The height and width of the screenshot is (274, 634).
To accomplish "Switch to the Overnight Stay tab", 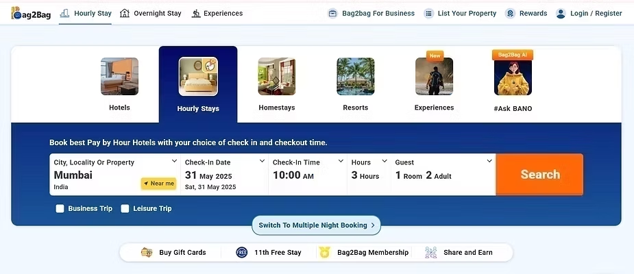I will tap(150, 13).
